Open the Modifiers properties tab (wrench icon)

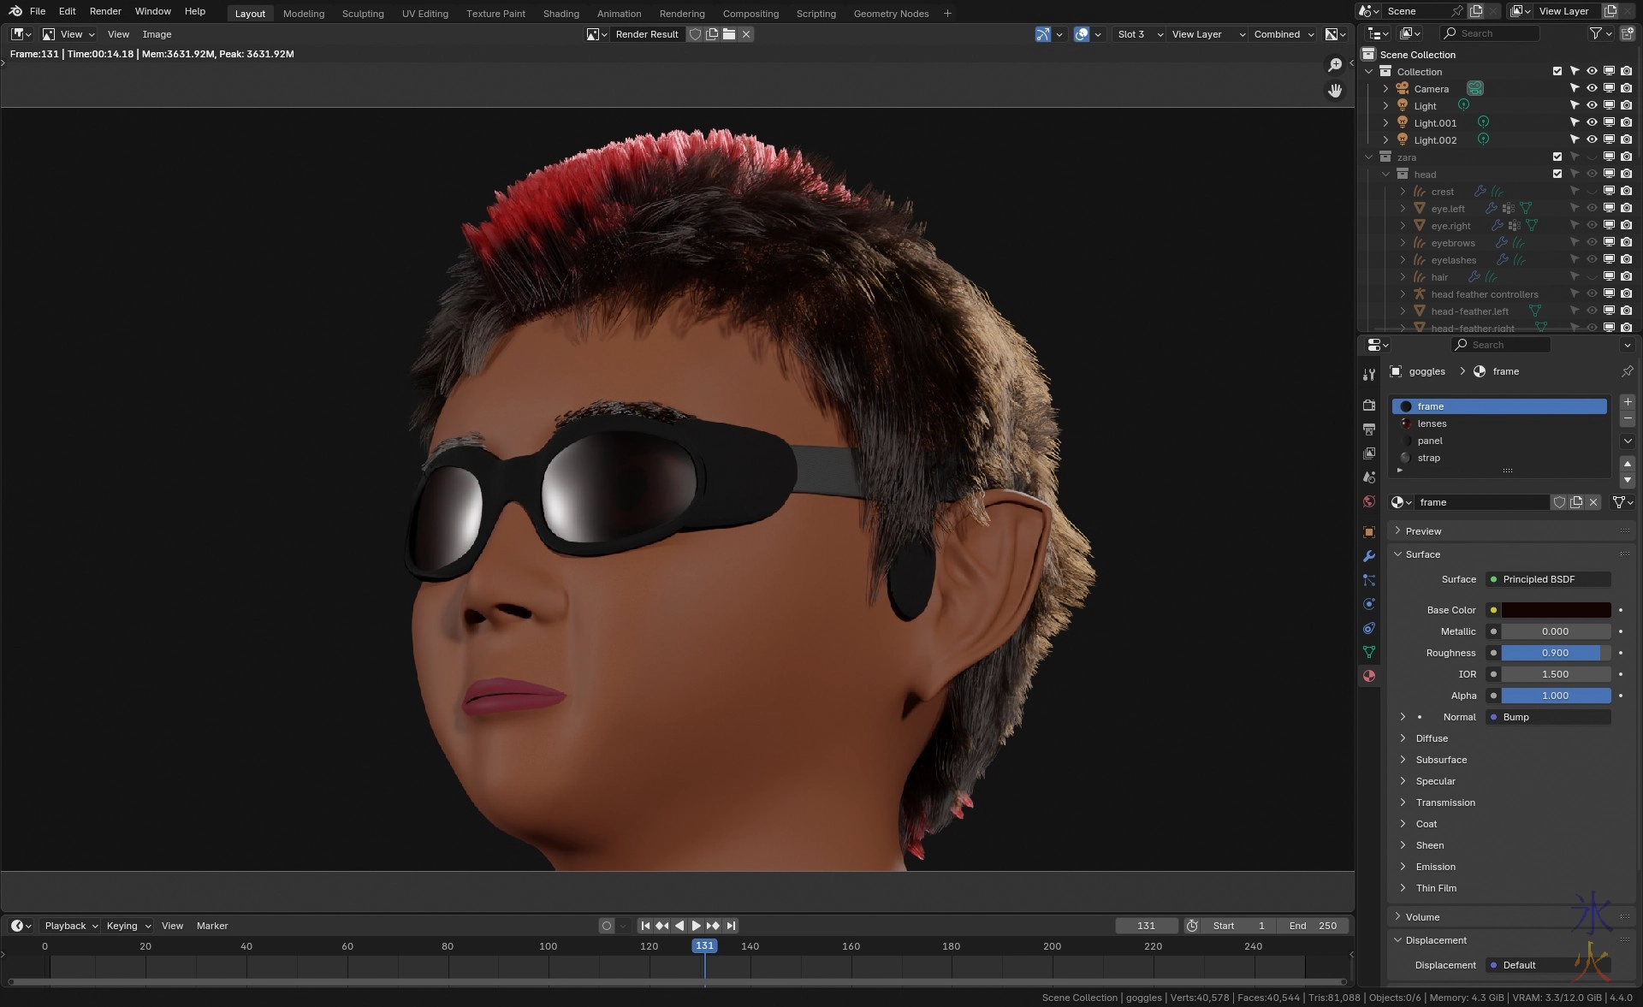coord(1369,556)
